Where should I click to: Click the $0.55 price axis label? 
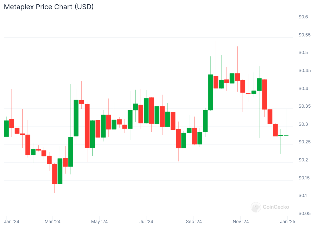(304, 35)
